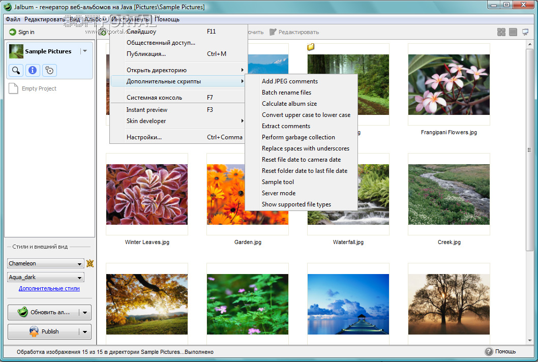
Task: Select the Empty Project entry text
Action: click(39, 88)
